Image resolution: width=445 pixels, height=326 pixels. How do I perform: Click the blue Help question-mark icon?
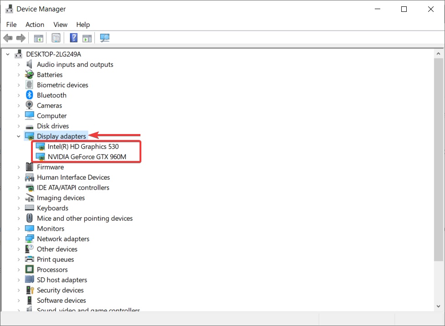coord(73,38)
